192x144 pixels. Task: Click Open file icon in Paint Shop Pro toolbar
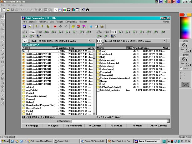point(8,10)
